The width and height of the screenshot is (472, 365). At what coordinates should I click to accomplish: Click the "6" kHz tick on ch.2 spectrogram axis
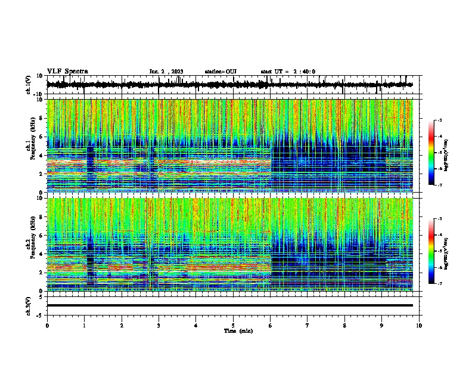42,235
